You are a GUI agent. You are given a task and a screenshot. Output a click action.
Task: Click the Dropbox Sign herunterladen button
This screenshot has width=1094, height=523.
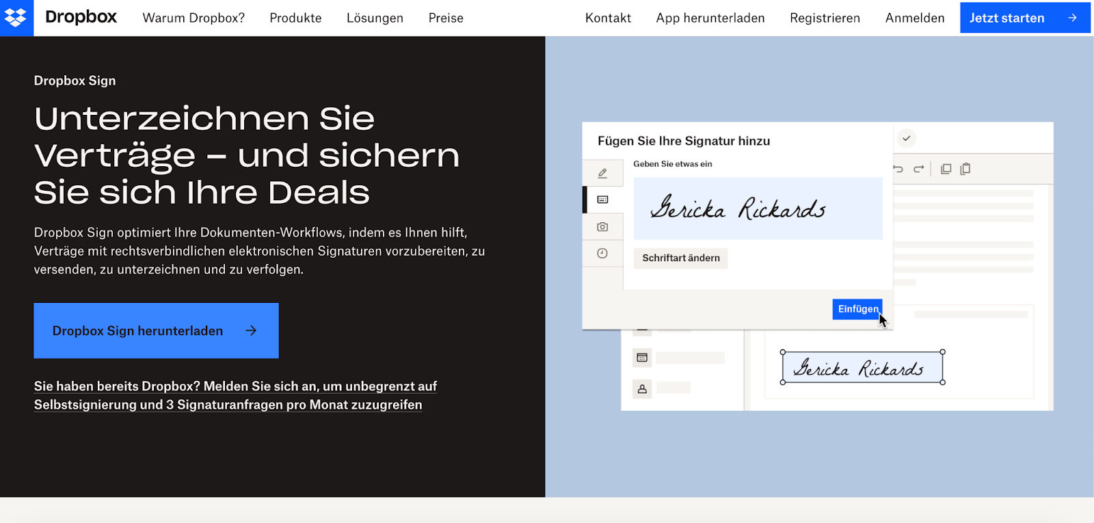[x=156, y=331]
